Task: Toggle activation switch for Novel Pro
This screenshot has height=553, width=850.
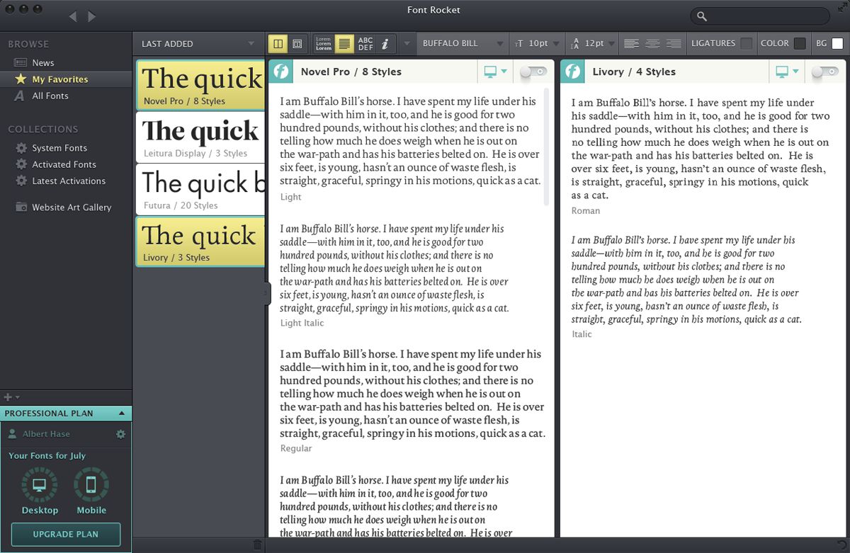Action: tap(533, 72)
